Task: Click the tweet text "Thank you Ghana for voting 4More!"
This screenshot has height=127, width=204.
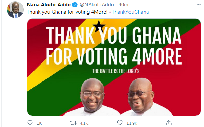Action: (67, 12)
